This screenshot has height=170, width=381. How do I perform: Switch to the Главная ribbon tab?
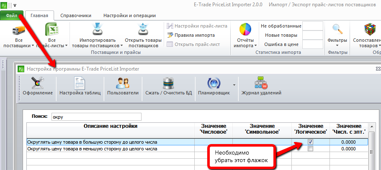39,15
